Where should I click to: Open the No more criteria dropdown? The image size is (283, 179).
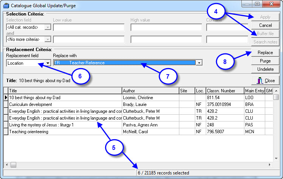47,39
